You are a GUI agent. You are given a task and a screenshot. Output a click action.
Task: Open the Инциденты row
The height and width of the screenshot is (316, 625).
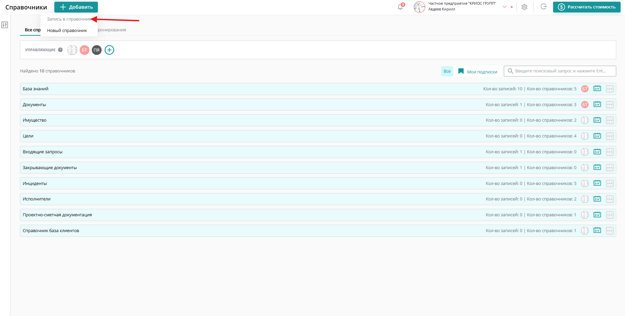318,184
